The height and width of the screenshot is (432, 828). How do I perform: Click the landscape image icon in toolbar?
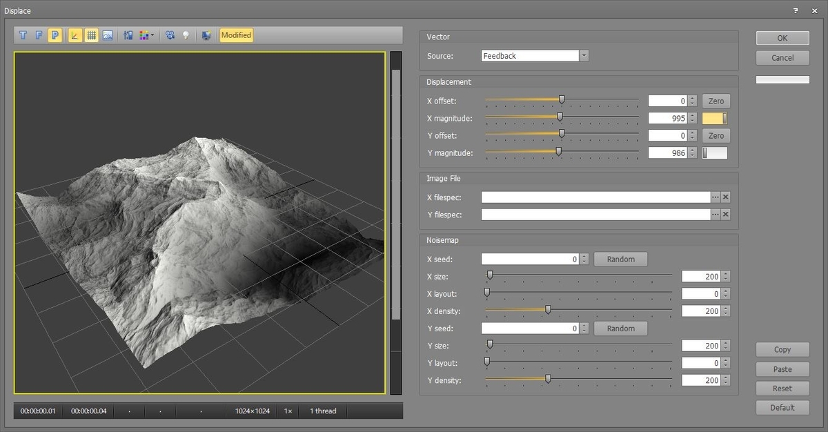108,35
